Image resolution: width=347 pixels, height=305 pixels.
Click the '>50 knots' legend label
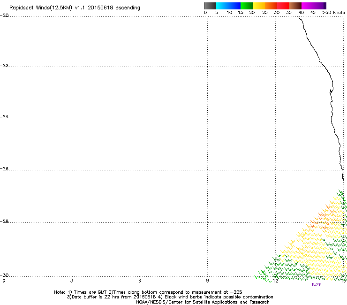coord(333,13)
